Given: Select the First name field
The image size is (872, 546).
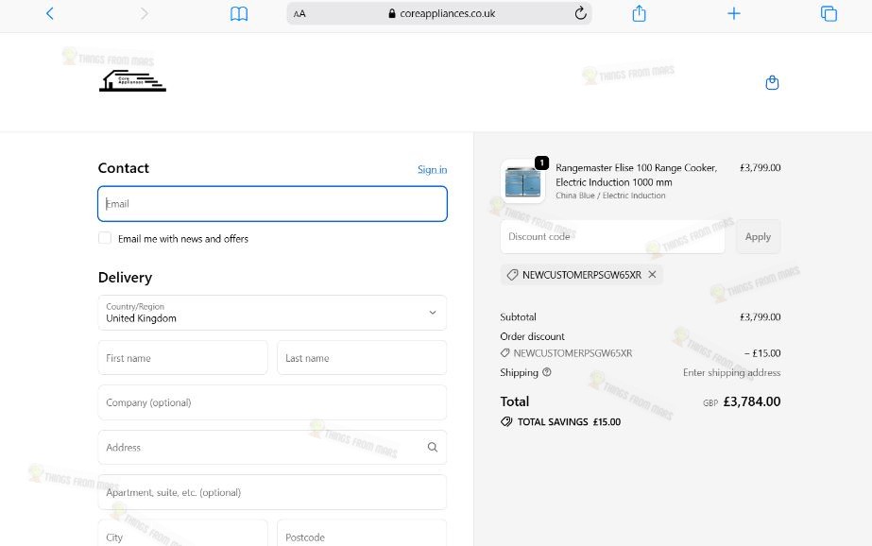Looking at the screenshot, I should tap(183, 358).
